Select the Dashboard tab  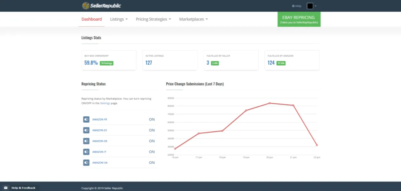point(92,19)
